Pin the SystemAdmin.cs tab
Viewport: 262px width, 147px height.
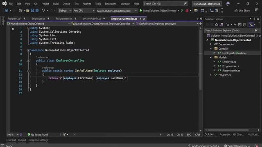pyautogui.click(x=104, y=18)
